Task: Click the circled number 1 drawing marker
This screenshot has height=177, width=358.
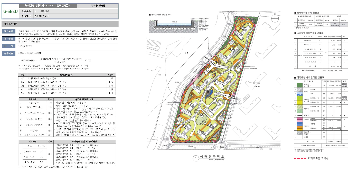Action: (x=196, y=159)
